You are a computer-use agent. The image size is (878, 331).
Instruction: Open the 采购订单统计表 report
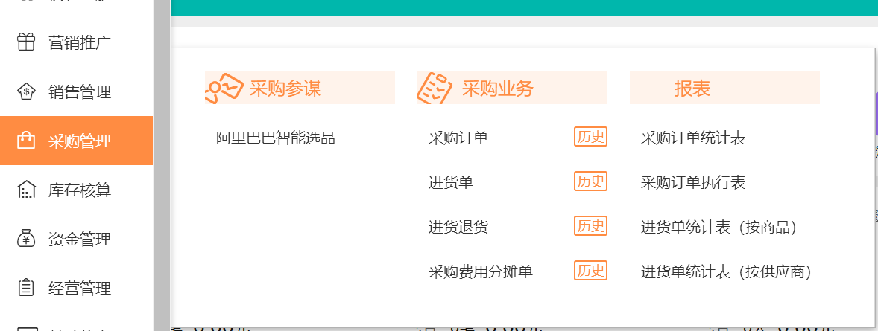click(693, 138)
